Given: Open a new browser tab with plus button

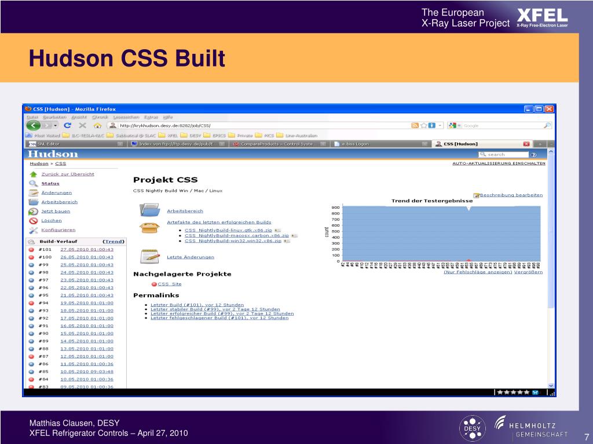Looking at the screenshot, I should click(x=540, y=144).
